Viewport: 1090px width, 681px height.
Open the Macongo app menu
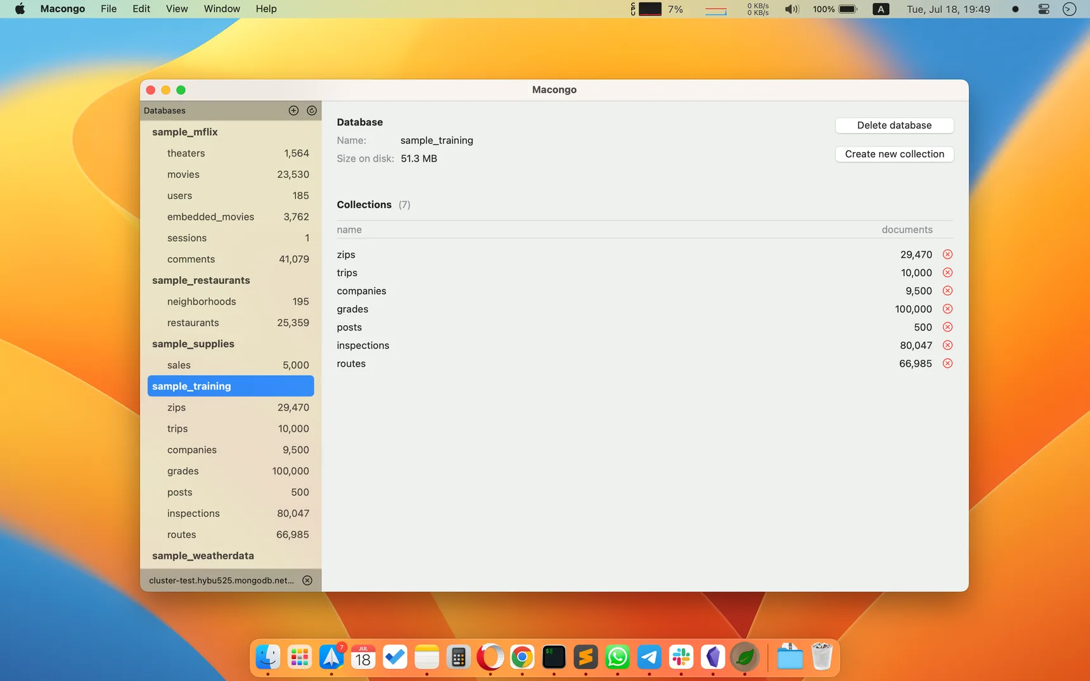click(x=63, y=9)
